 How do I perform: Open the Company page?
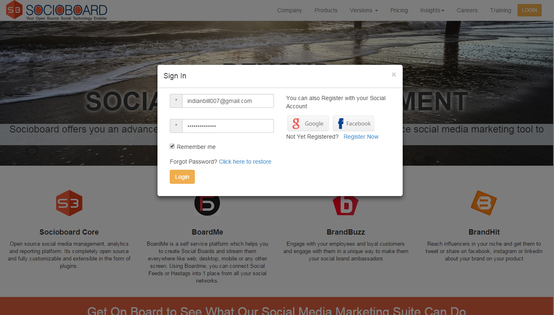(290, 10)
